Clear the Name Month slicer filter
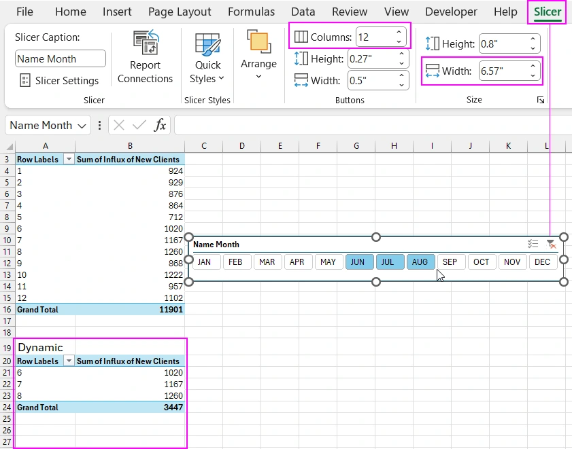Image resolution: width=572 pixels, height=449 pixels. point(551,243)
